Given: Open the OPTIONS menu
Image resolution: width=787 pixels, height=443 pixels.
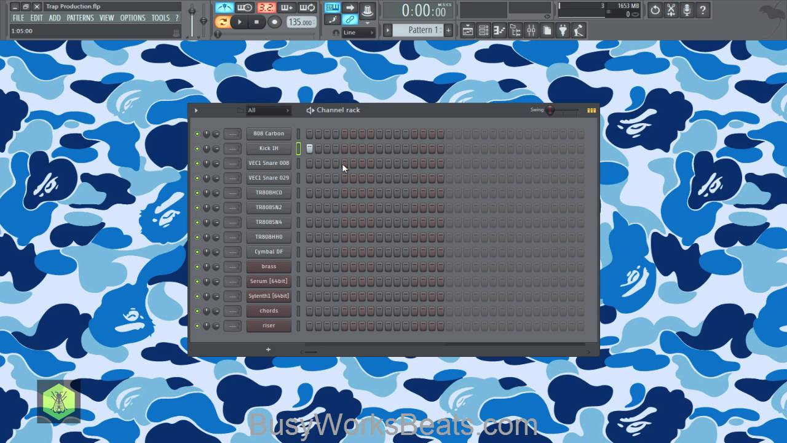Looking at the screenshot, I should point(133,18).
